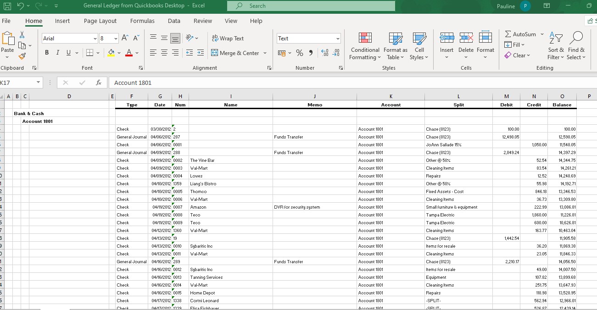The image size is (597, 310).
Task: Click the Paste clipboard icon
Action: (x=8, y=39)
